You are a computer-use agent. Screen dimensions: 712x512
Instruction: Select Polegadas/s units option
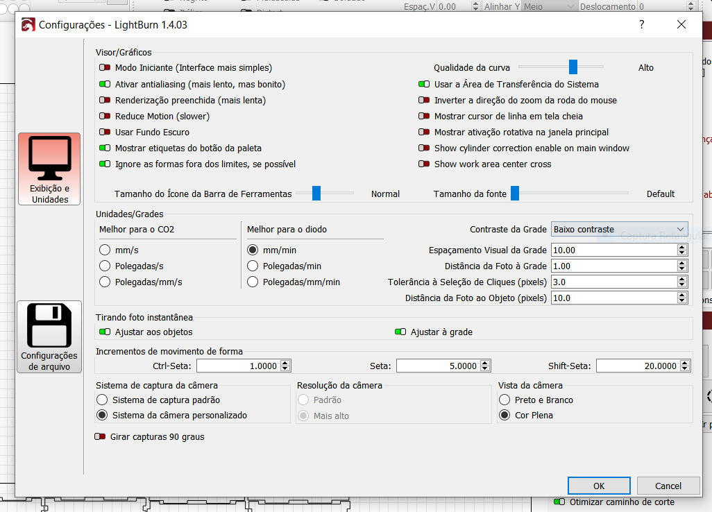(x=105, y=266)
